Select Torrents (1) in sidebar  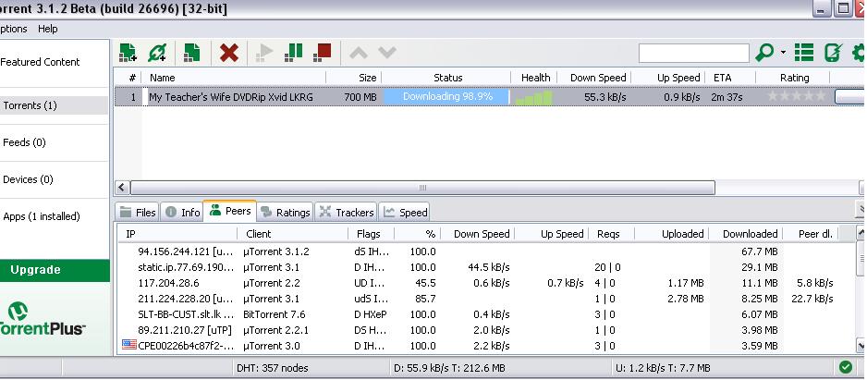tap(54, 105)
